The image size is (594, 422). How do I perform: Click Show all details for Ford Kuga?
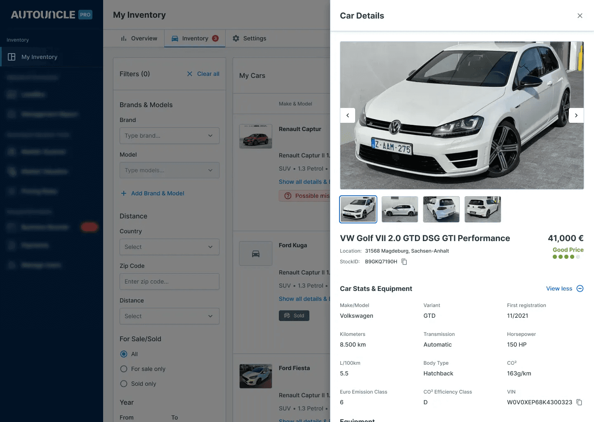pos(304,299)
